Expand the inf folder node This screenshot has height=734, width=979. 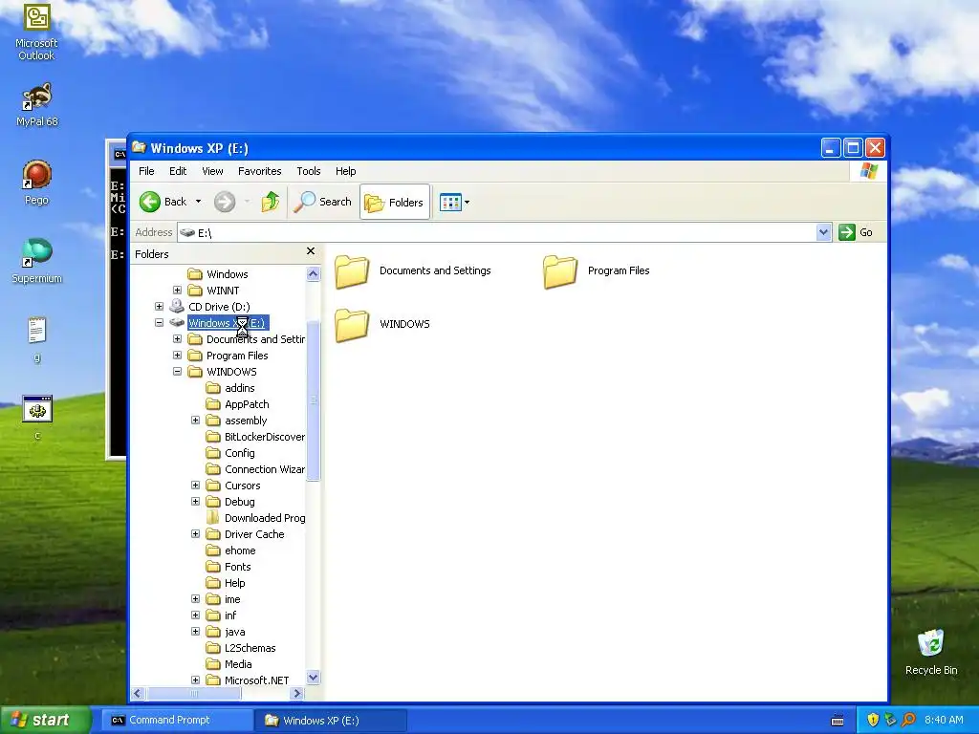click(195, 615)
